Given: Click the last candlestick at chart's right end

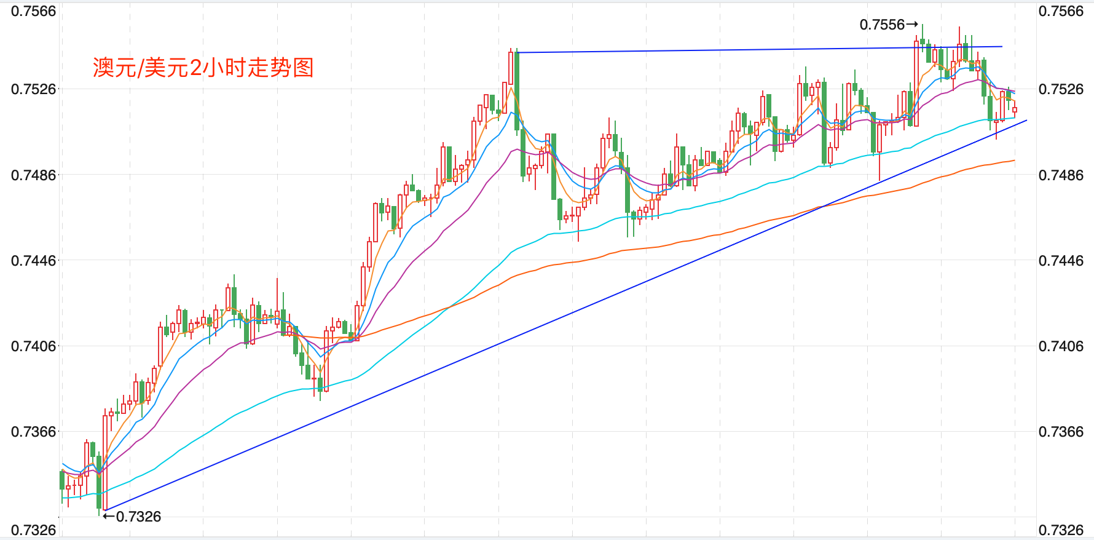Looking at the screenshot, I should click(x=1015, y=110).
